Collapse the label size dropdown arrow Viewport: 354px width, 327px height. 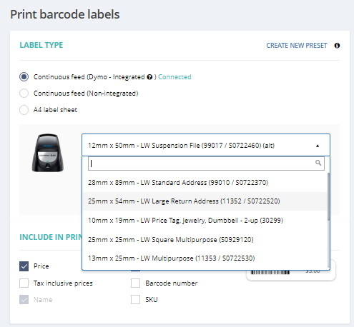click(x=318, y=146)
